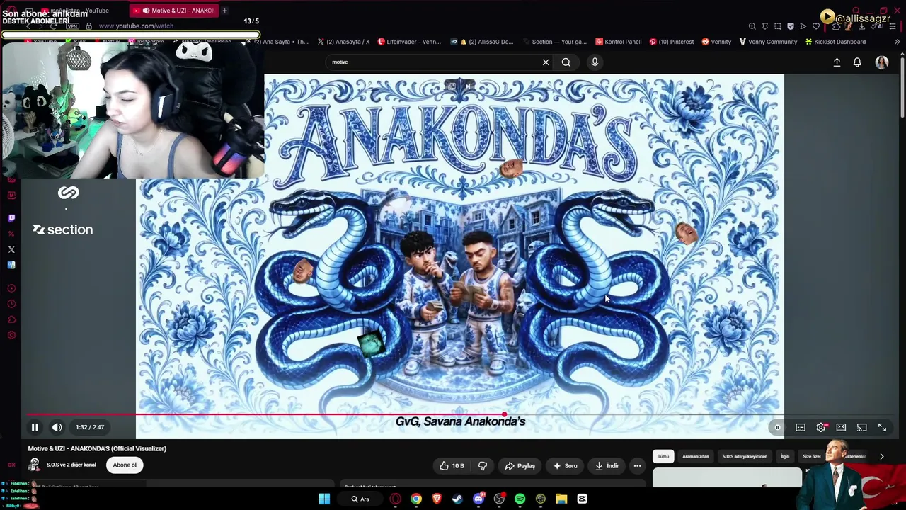
Task: Open Spotify from the taskbar
Action: pos(520,499)
